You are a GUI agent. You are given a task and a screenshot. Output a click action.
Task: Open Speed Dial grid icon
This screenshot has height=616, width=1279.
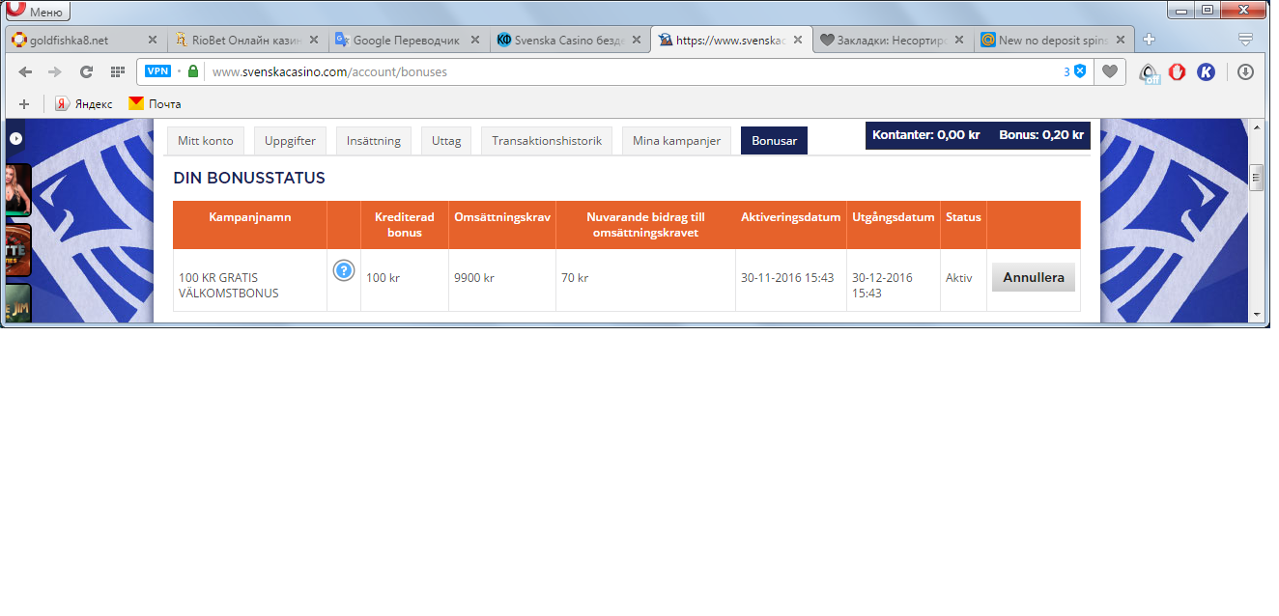click(118, 71)
